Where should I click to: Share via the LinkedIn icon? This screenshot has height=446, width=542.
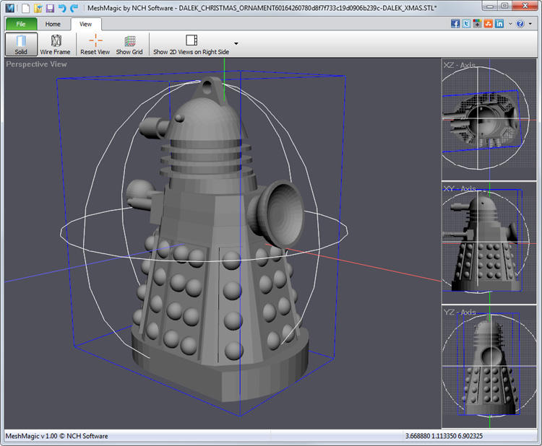(x=499, y=24)
